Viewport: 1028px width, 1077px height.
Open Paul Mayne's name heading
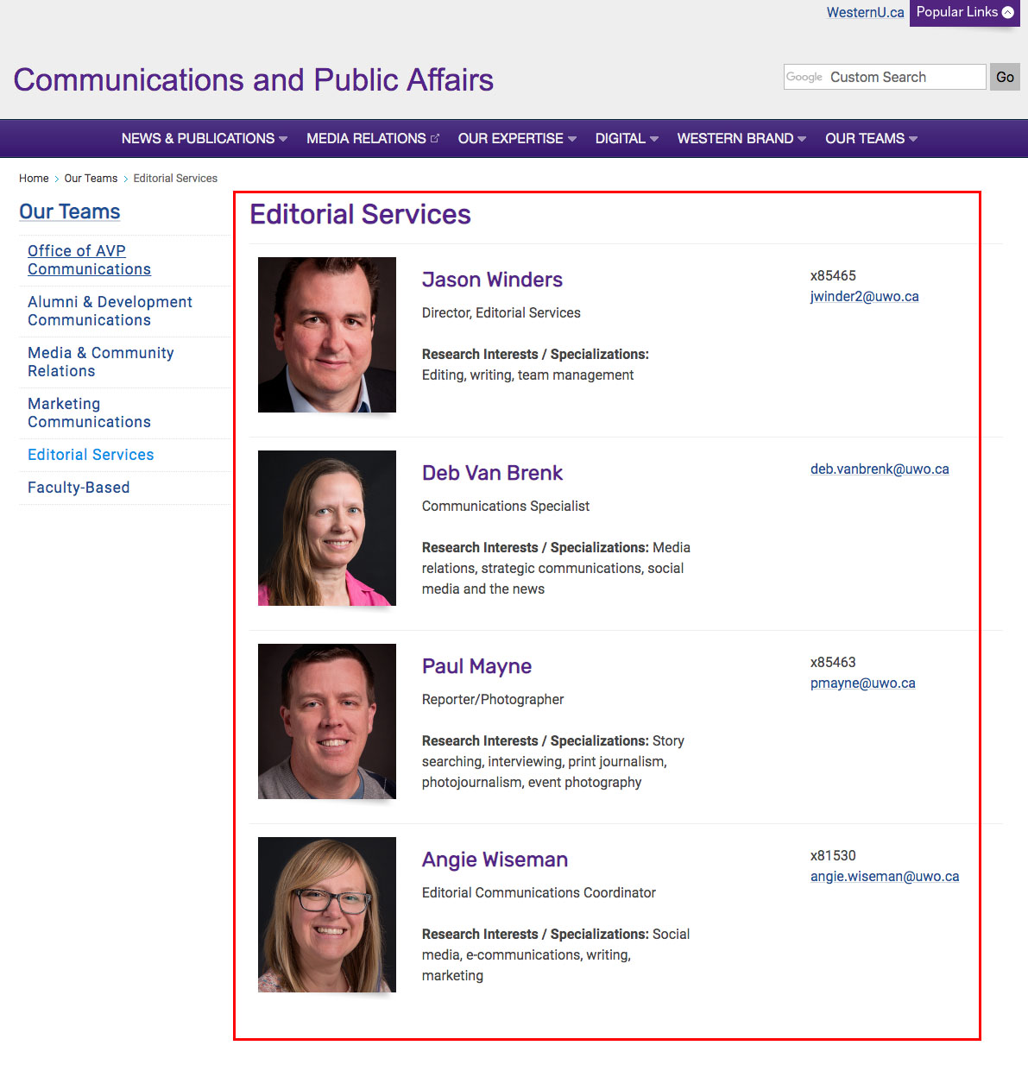[x=476, y=666]
